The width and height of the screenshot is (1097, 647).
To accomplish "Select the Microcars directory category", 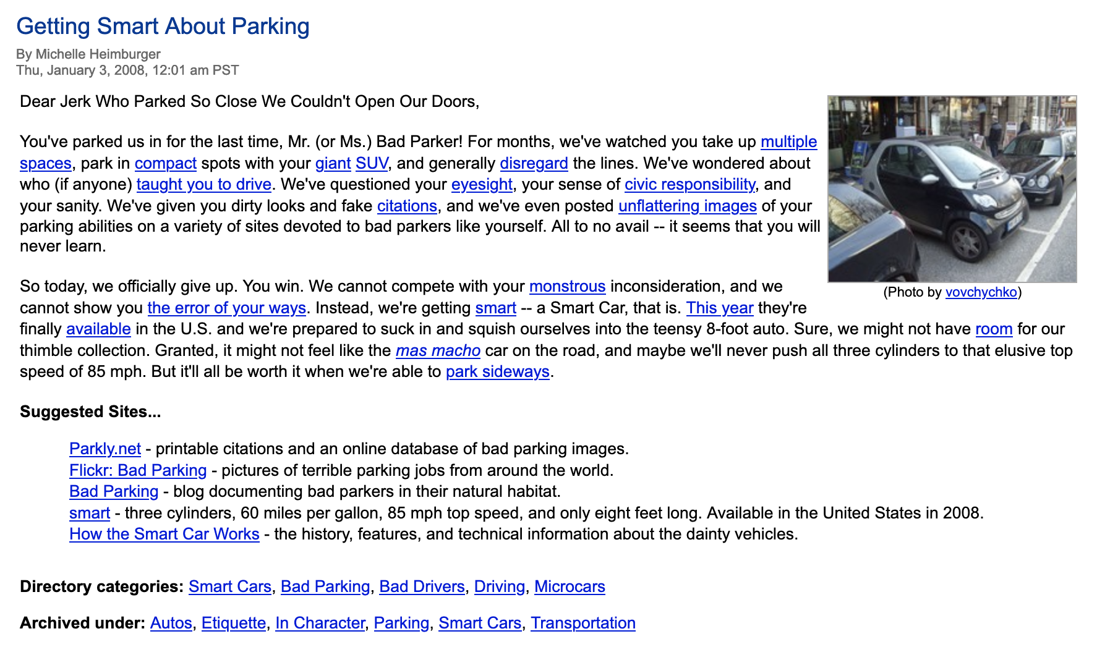I will [570, 586].
